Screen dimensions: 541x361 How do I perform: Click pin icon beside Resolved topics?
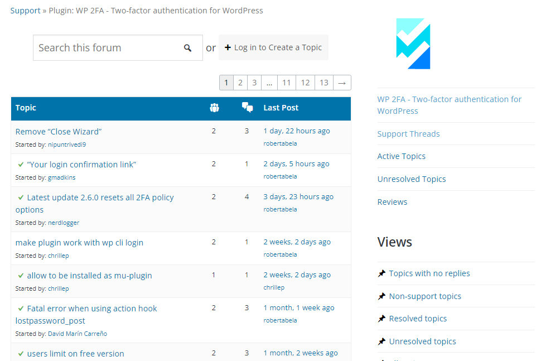click(x=381, y=319)
